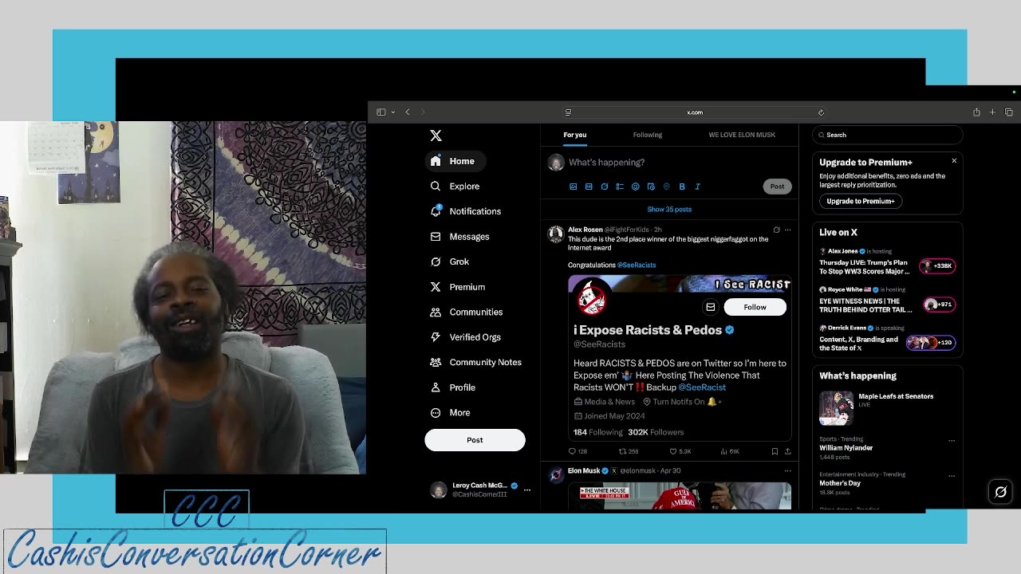1021x574 pixels.
Task: Join Alex Jones live space +338K
Action: pos(937,265)
